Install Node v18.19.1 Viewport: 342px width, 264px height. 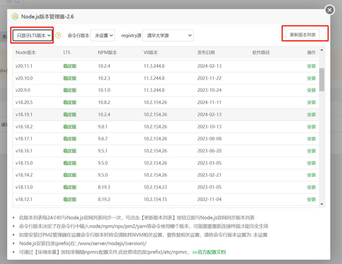coord(311,115)
